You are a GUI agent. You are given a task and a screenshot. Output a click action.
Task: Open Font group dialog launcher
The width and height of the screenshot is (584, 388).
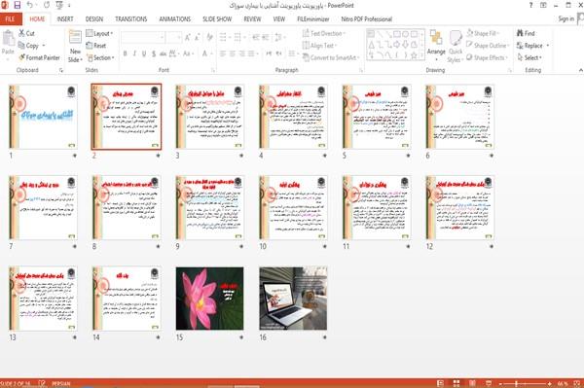pyautogui.click(x=213, y=70)
